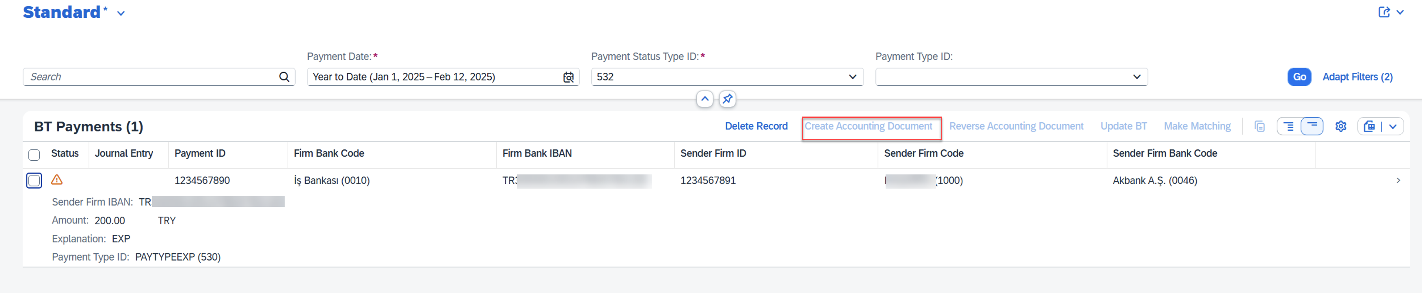Pin the filter header bar
This screenshot has height=293, width=1422.
[728, 99]
